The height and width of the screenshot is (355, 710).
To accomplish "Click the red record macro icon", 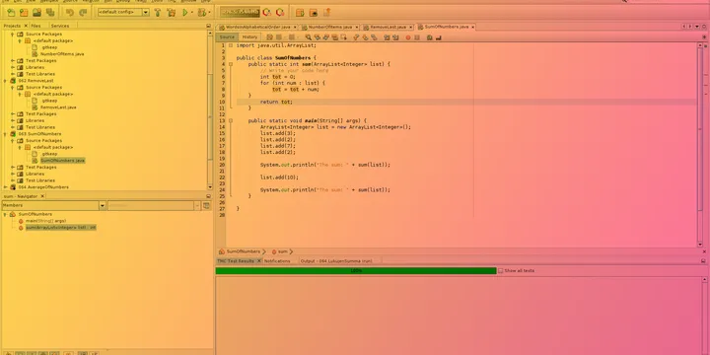I will 408,37.
